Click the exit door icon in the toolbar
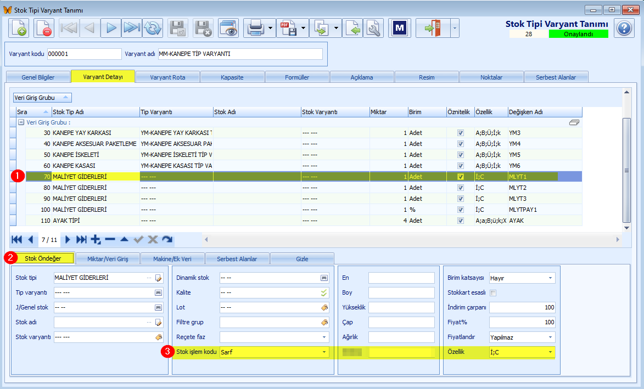 [x=433, y=29]
